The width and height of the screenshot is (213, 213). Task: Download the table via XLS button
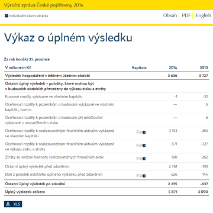point(13,204)
